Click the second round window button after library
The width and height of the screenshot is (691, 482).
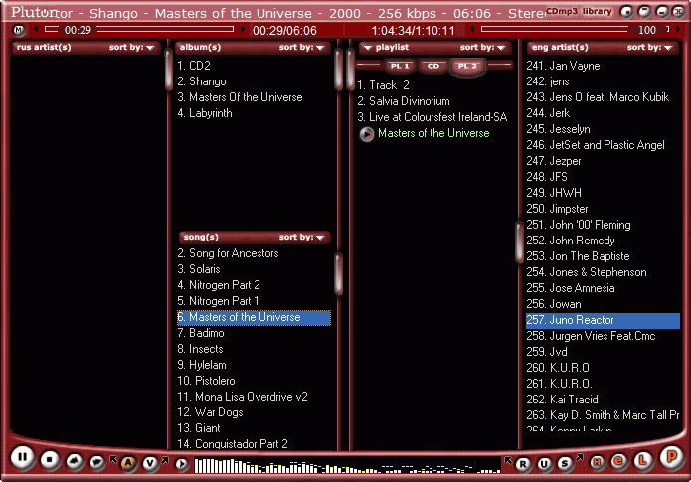[x=644, y=12]
